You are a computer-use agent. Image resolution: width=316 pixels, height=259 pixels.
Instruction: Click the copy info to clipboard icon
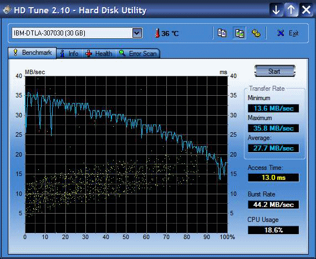[222, 33]
